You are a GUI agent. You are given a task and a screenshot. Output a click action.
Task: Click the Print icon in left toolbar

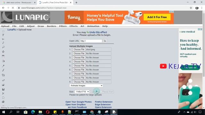(3, 102)
